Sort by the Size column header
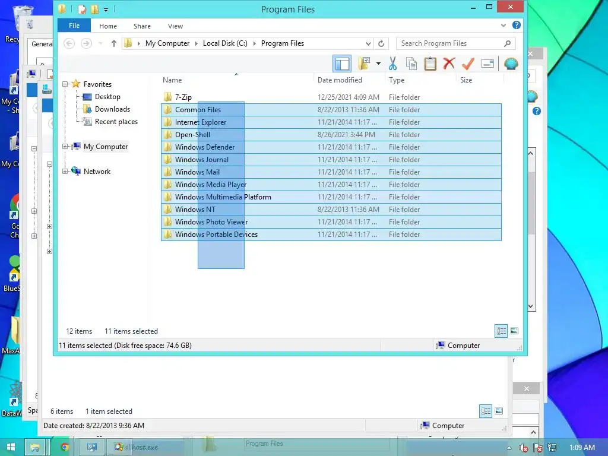The width and height of the screenshot is (608, 456). click(466, 80)
